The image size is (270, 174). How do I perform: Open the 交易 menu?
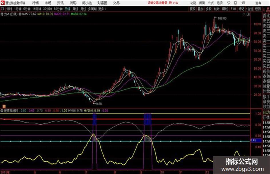[116, 3]
